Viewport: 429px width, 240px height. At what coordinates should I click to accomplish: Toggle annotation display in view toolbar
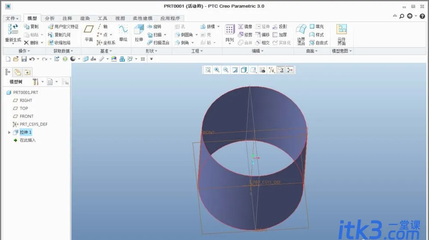click(281, 70)
